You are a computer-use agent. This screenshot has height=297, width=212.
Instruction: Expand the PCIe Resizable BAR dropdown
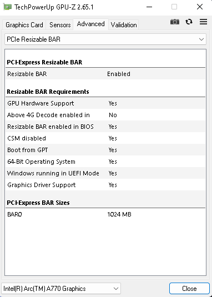(x=105, y=39)
